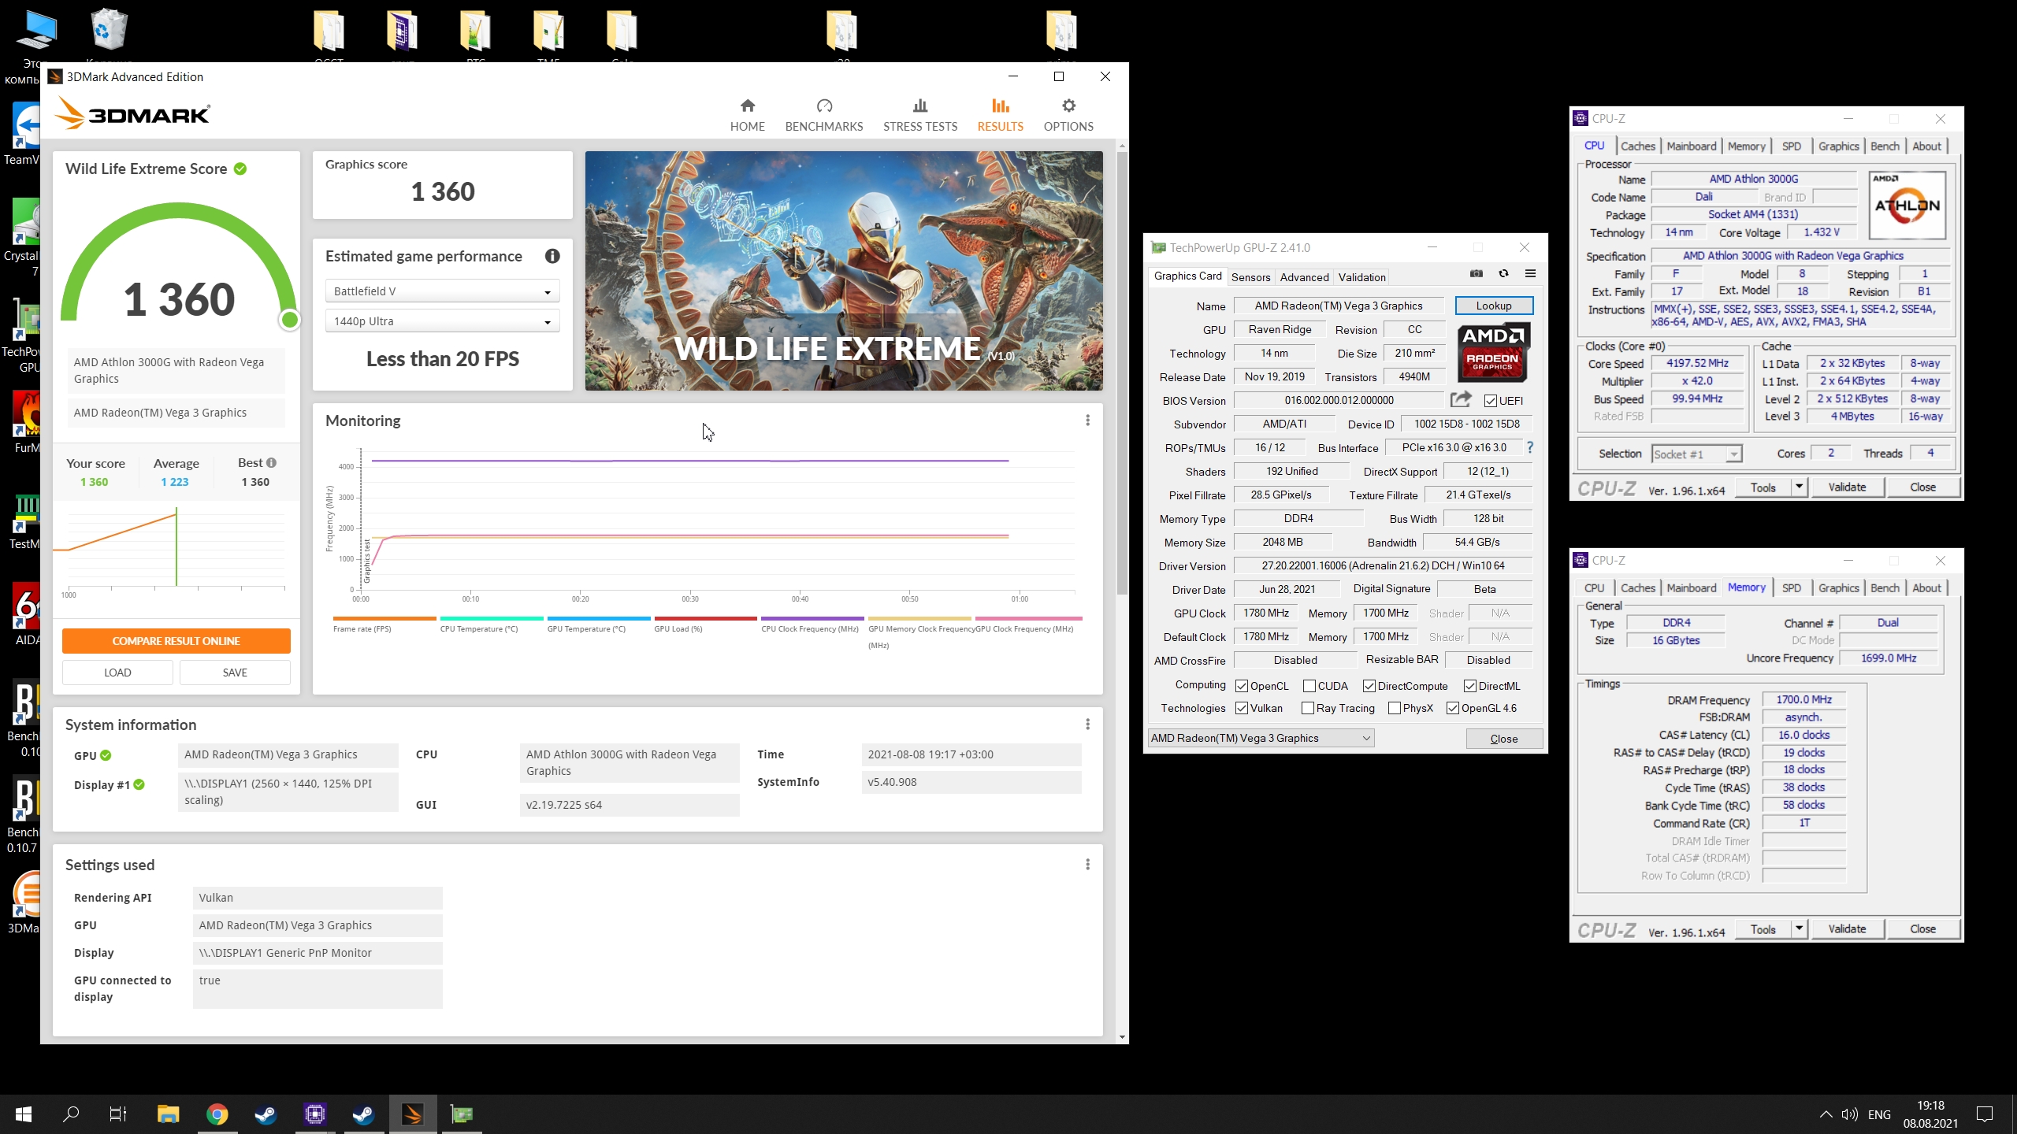Toggle the OpenCL checkbox in GPU-Z
Image resolution: width=2017 pixels, height=1134 pixels.
tap(1242, 686)
